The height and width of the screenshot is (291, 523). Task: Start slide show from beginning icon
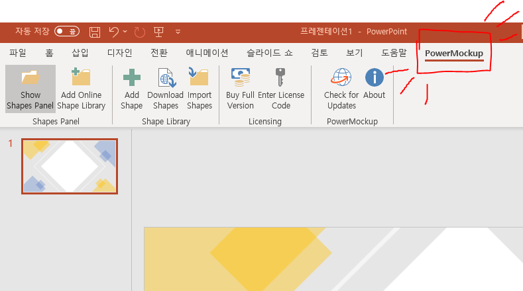click(158, 32)
